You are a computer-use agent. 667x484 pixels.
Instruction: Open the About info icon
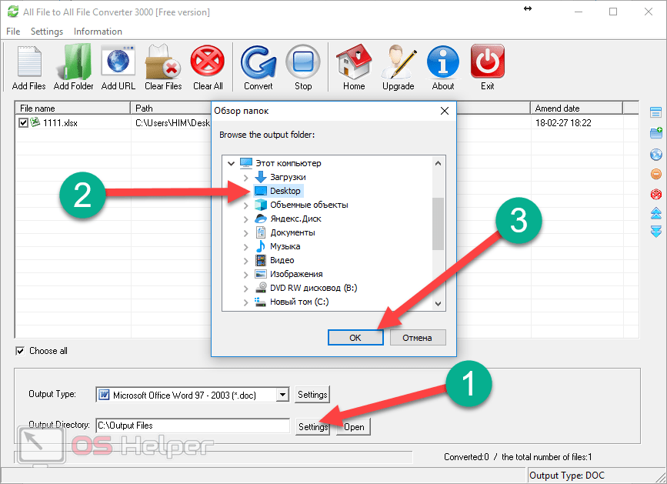(443, 62)
